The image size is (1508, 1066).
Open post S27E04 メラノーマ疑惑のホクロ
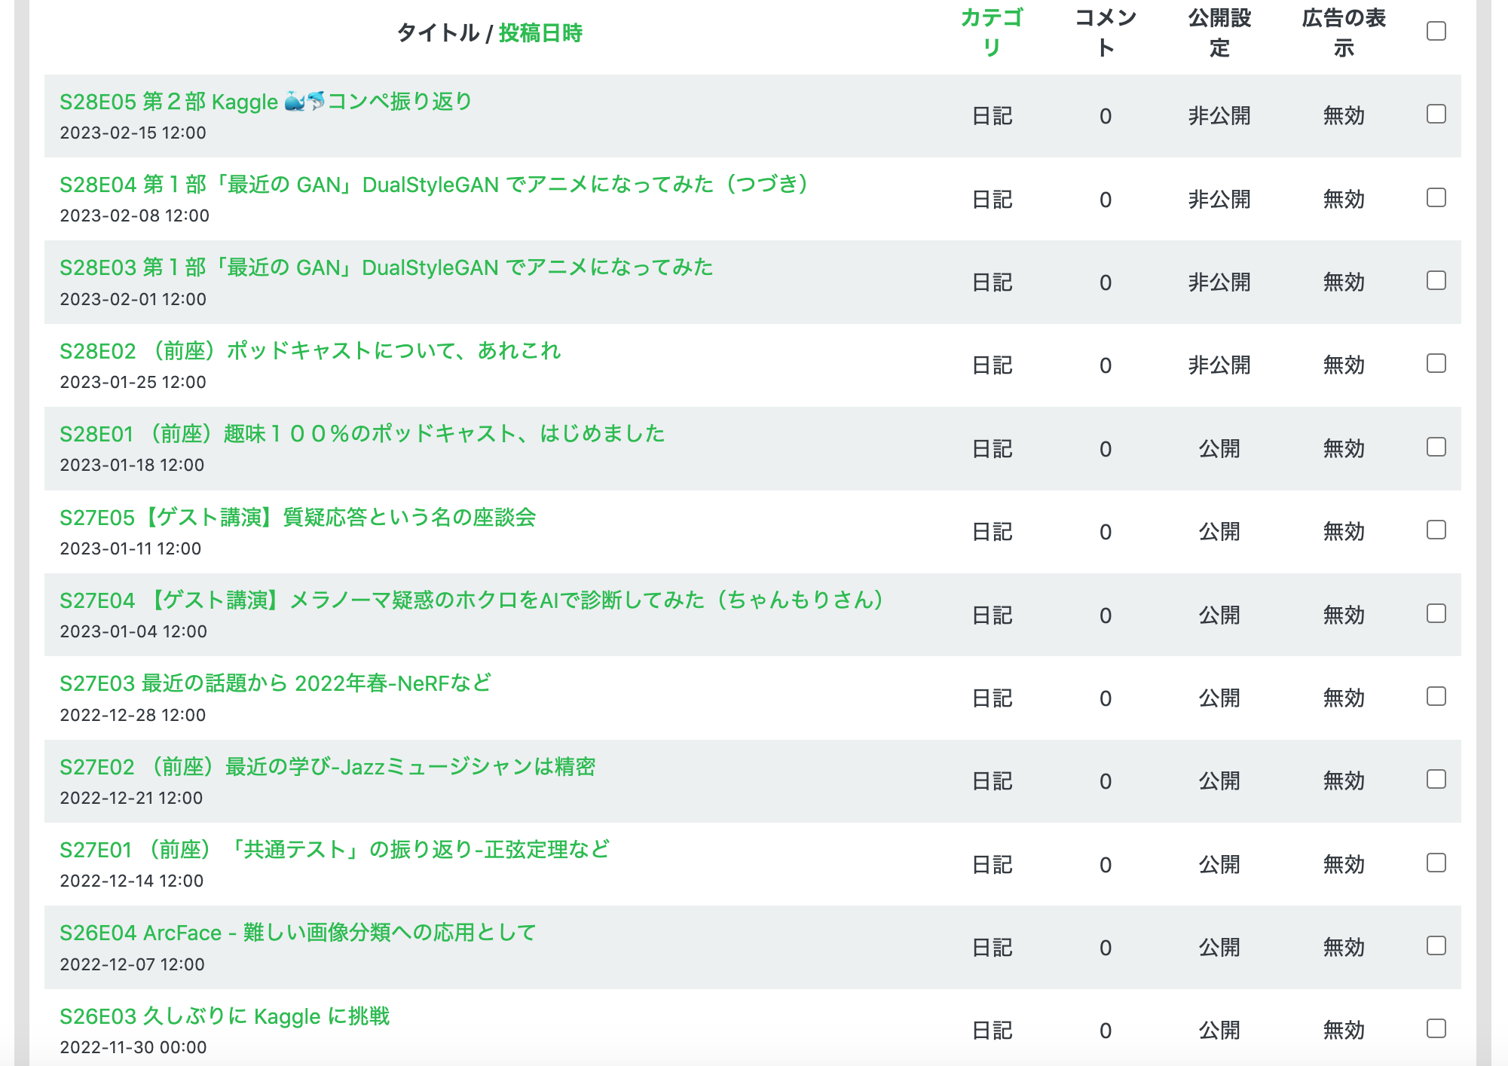coord(472,600)
